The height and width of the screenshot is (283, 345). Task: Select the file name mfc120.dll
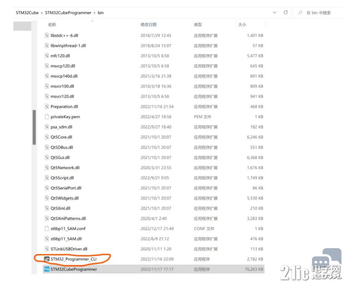point(60,55)
